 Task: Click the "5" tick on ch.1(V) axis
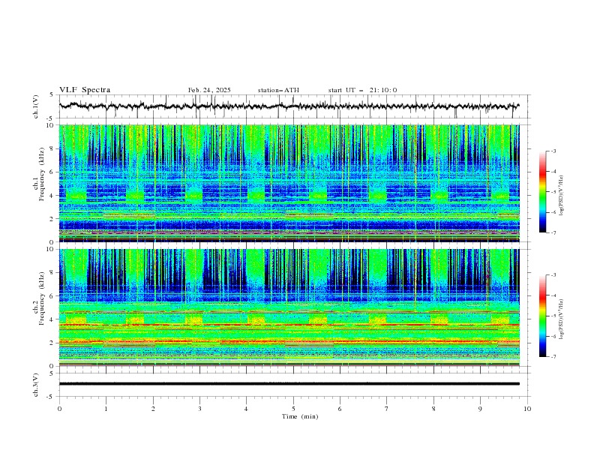52,95
